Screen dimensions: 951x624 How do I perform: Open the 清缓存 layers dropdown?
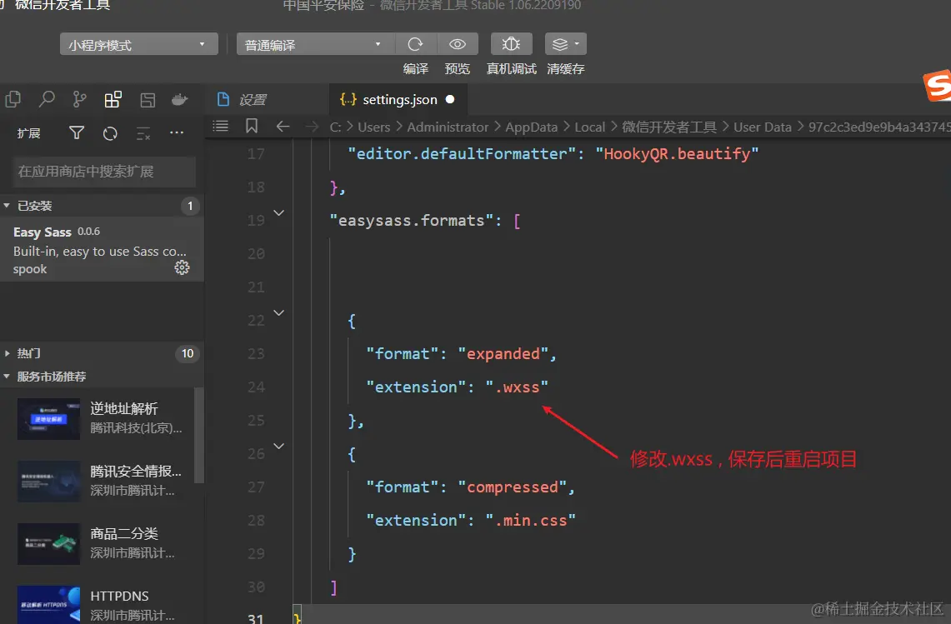click(565, 44)
